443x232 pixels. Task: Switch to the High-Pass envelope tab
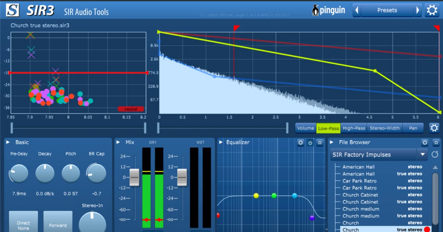[354, 128]
